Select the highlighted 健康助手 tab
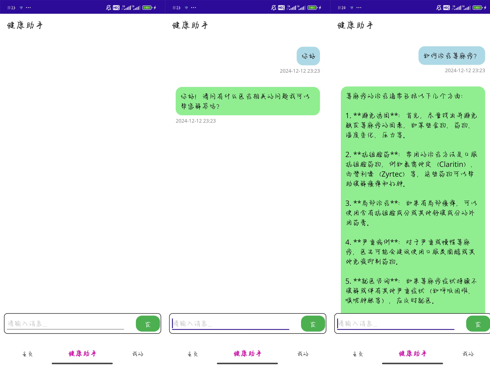Screen dimensions: 490x367 82,354
